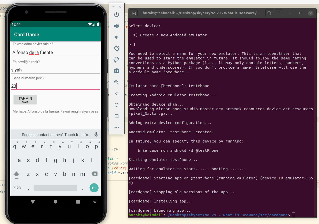Viewport: 319px width, 224px height.
Task: Tap the TAHMIN YAP button
Action: click(25, 100)
